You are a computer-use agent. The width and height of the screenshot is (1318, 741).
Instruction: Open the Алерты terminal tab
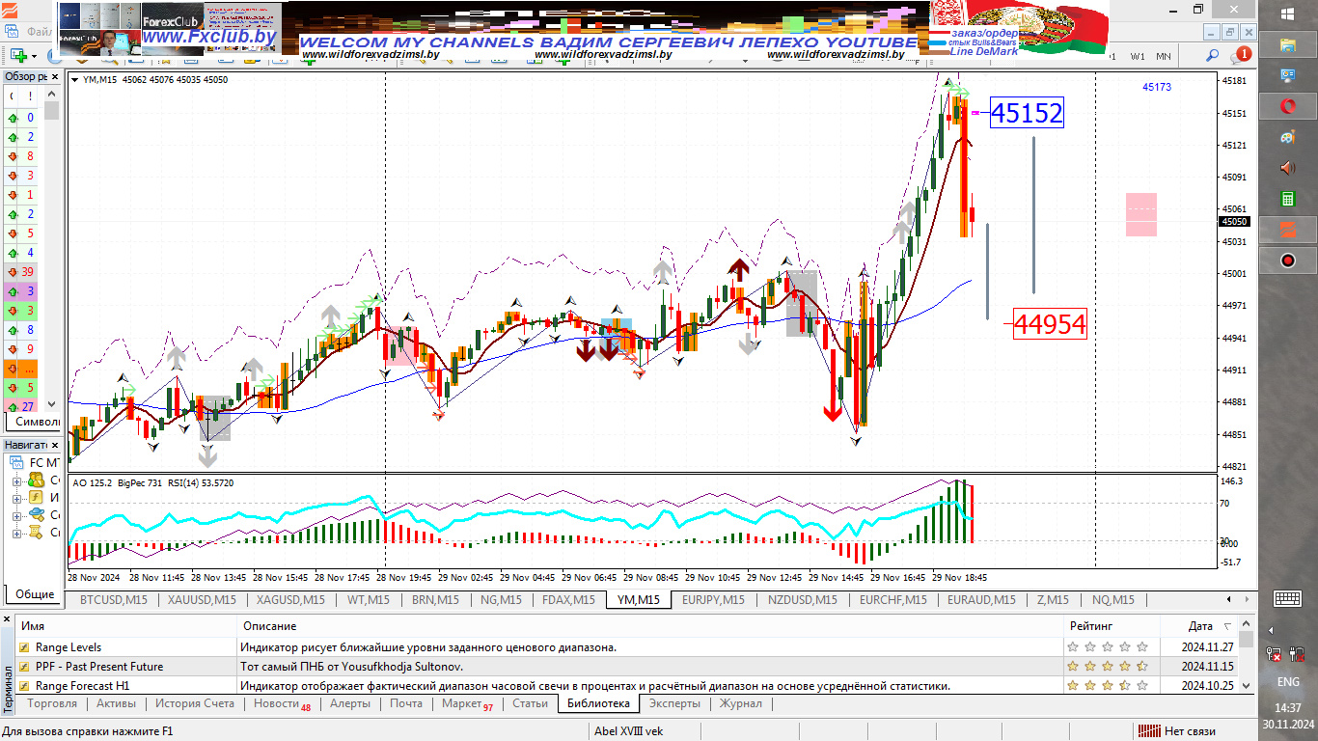pyautogui.click(x=350, y=703)
